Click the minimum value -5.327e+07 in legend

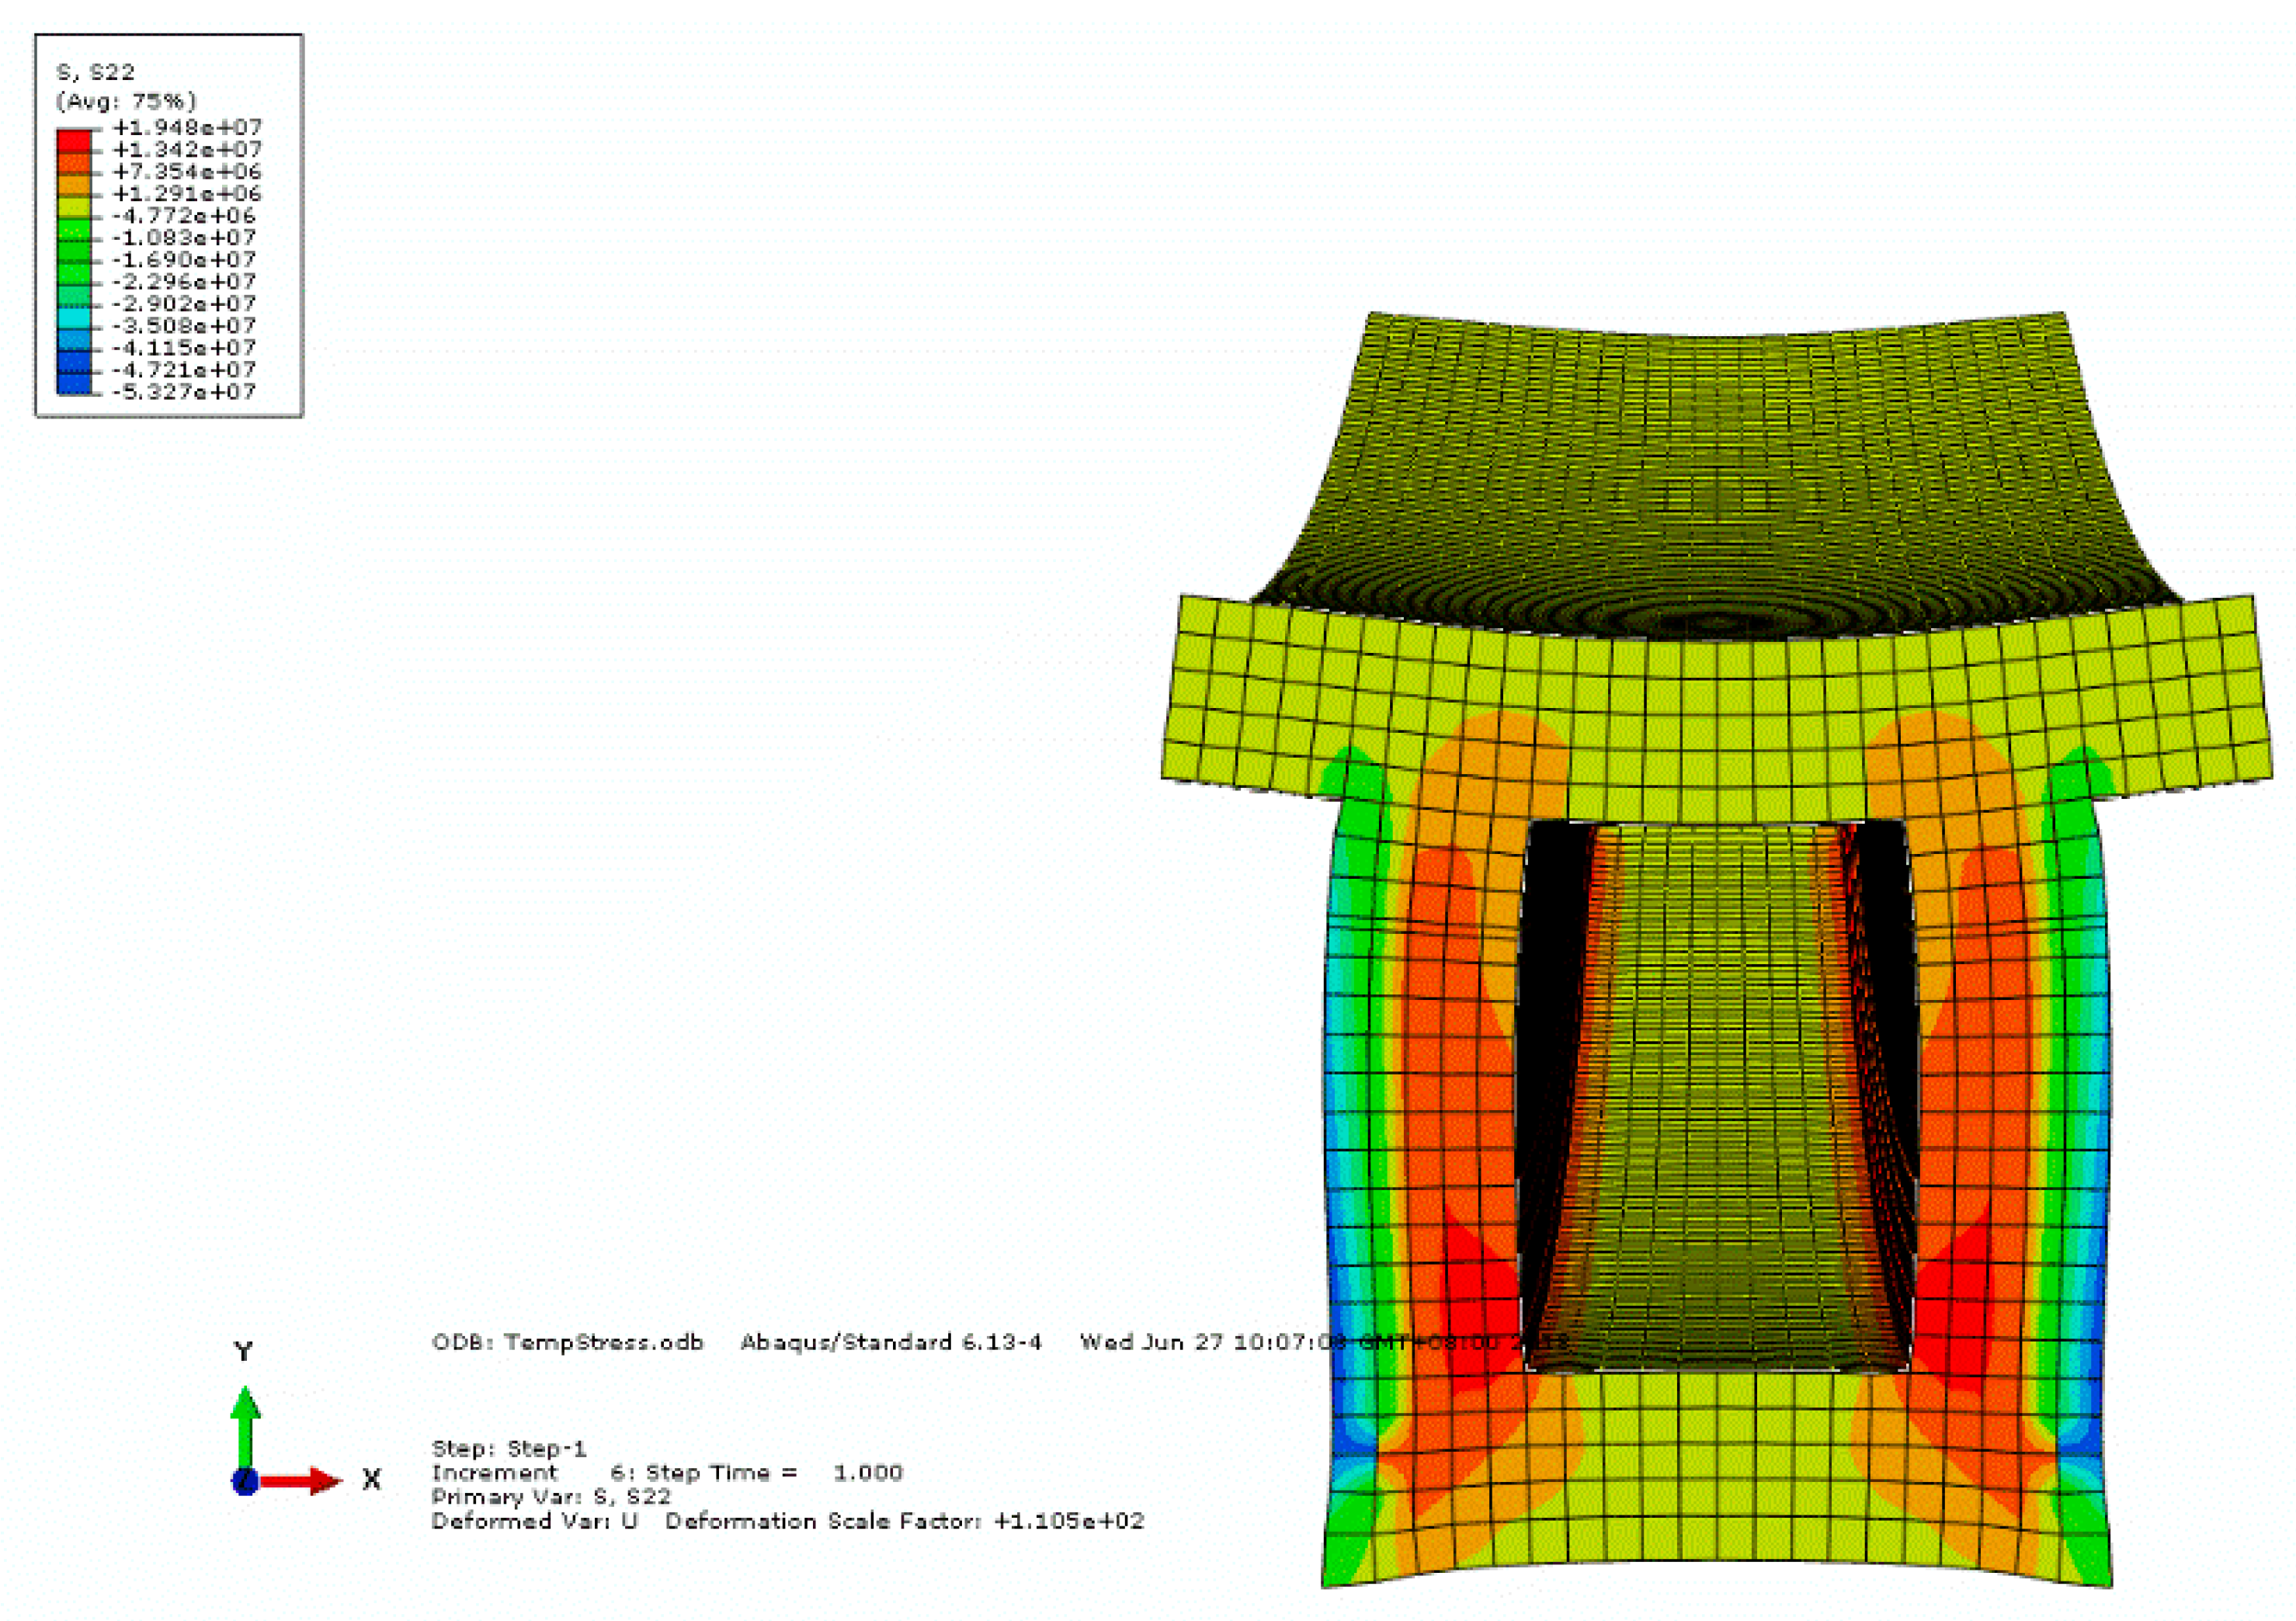click(x=184, y=392)
